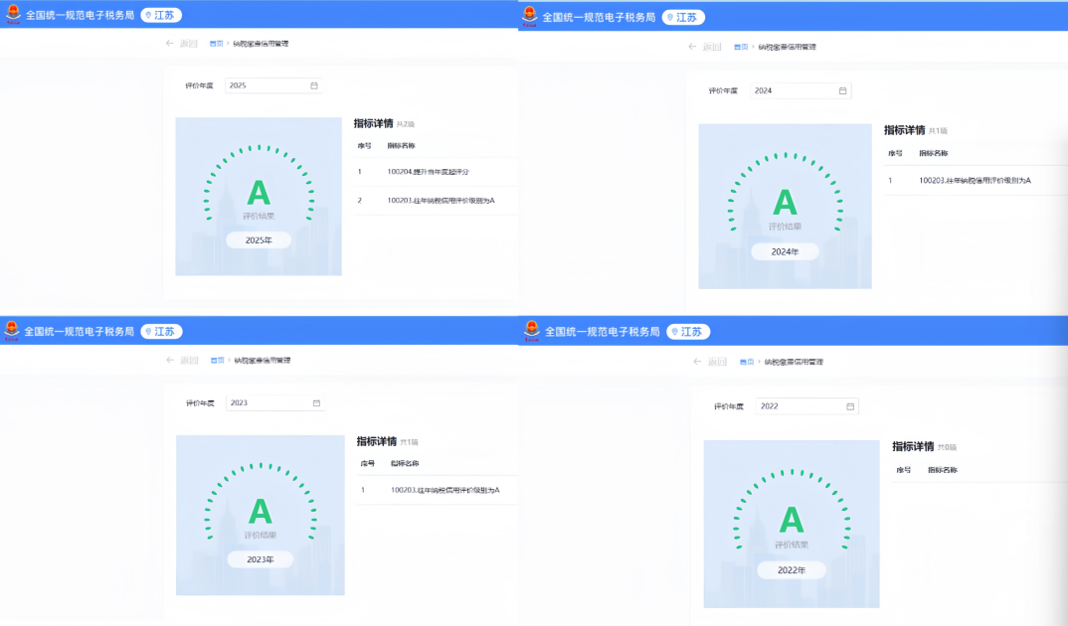Click the back arrow in the 2025 panel
This screenshot has height=626, width=1068.
pyautogui.click(x=170, y=43)
